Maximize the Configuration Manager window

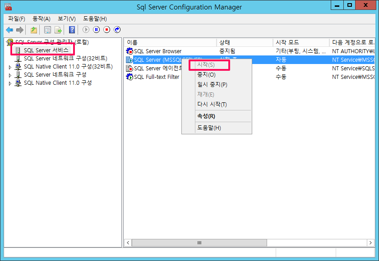coord(350,5)
